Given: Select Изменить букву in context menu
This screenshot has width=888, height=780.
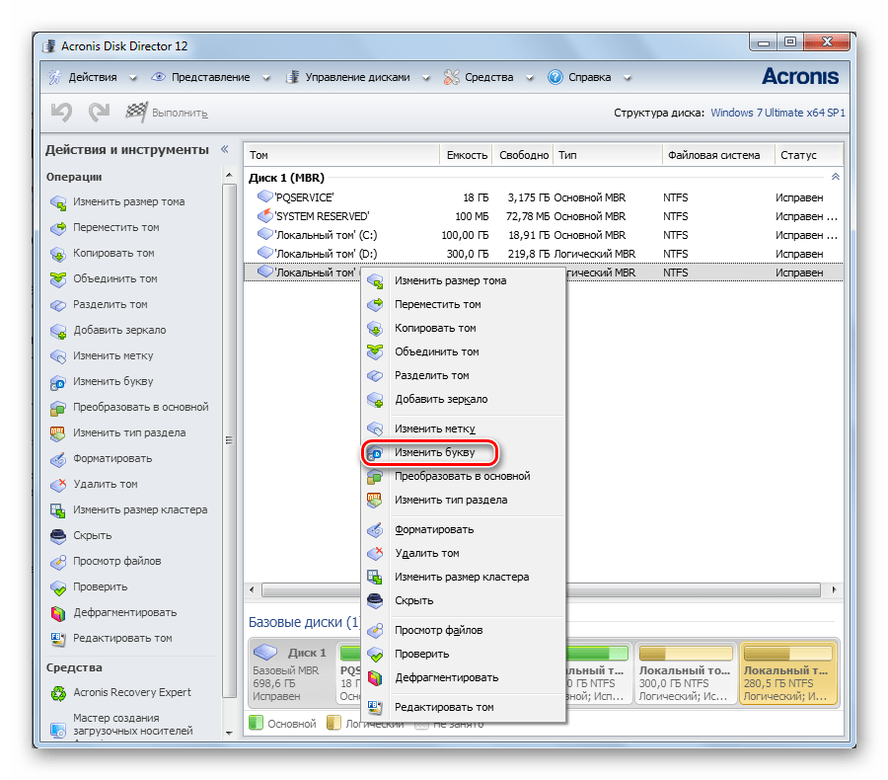Looking at the screenshot, I should pyautogui.click(x=434, y=453).
